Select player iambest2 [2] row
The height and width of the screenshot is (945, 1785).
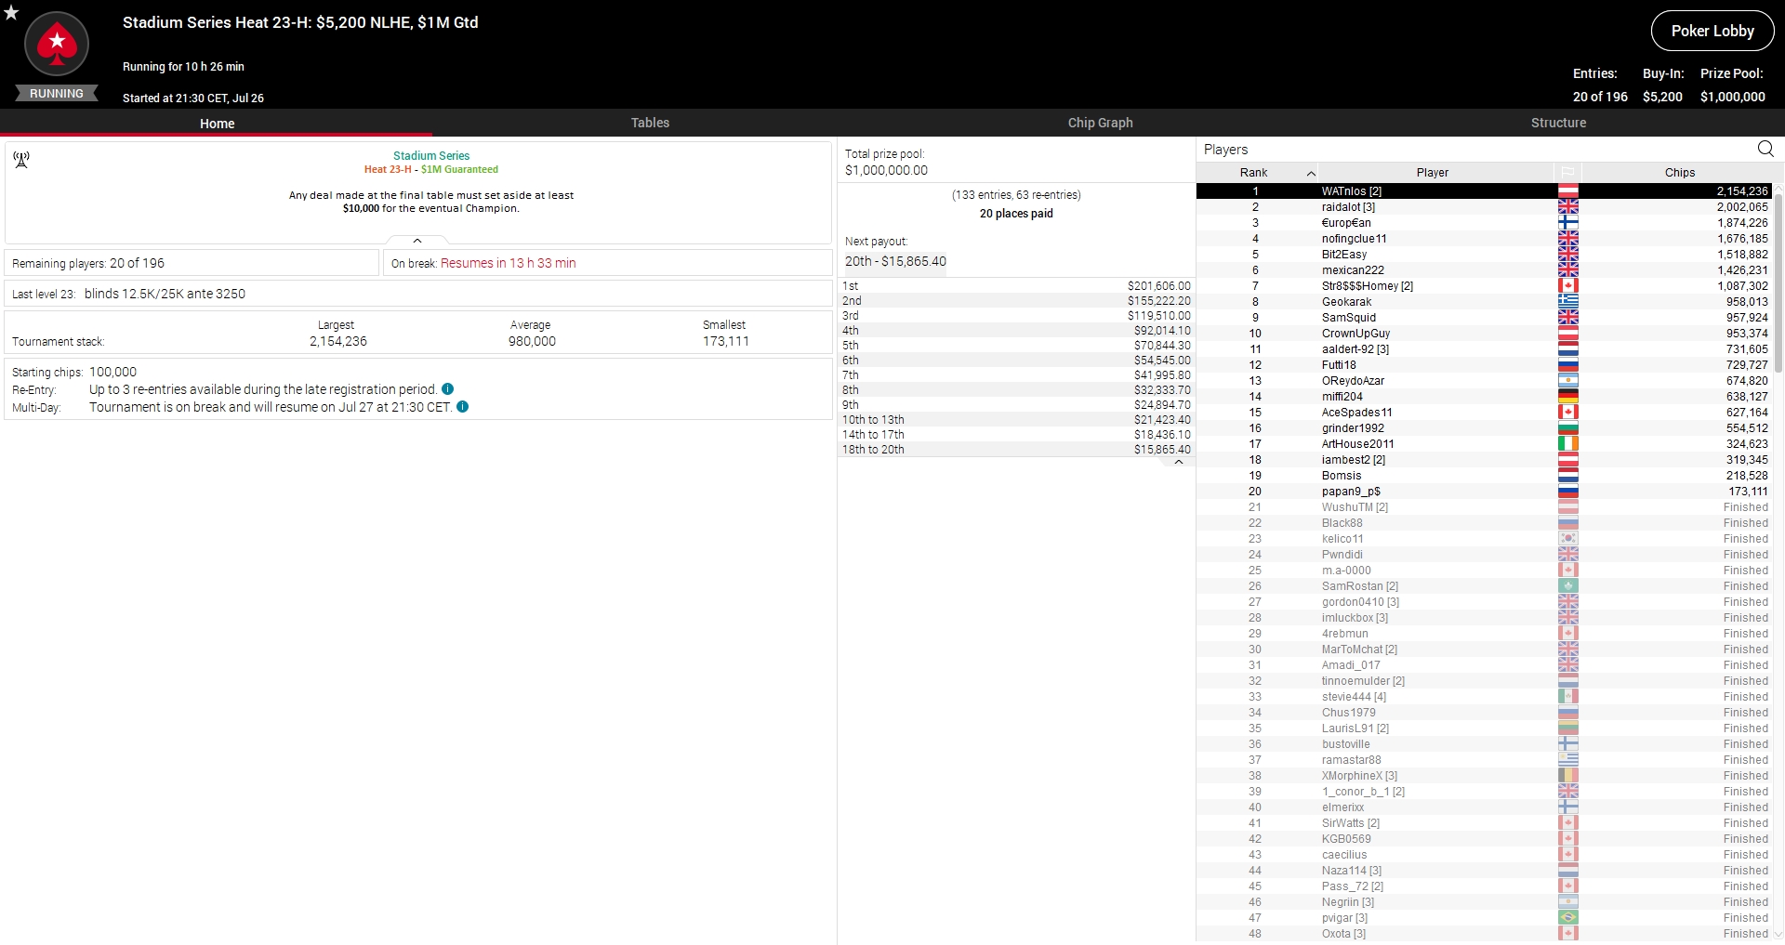point(1485,460)
